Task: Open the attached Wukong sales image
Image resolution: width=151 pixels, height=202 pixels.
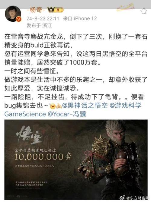Action: coord(76,160)
